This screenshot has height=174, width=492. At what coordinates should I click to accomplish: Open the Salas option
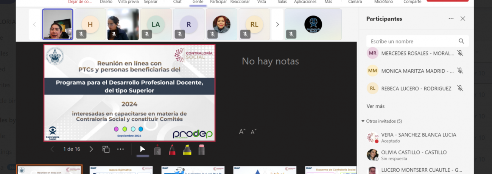[x=282, y=2]
